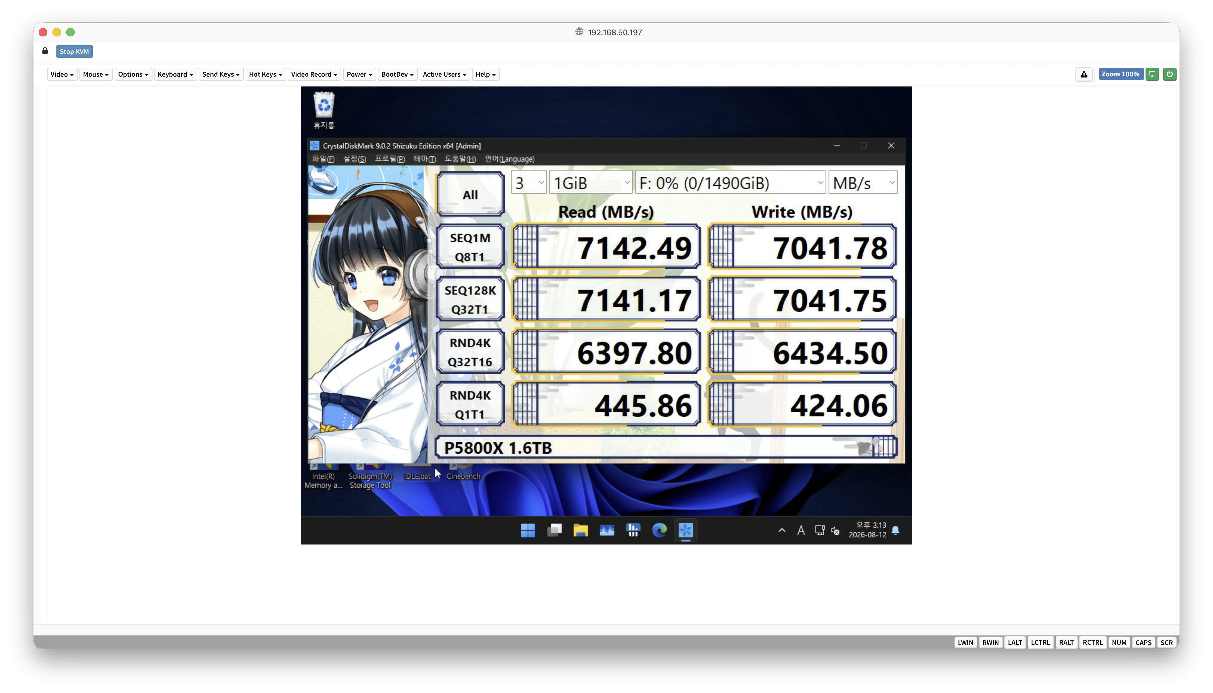Viewport: 1213px width, 693px height.
Task: Open the 파일(F) menu in CrystalDiskMark
Action: pyautogui.click(x=323, y=159)
